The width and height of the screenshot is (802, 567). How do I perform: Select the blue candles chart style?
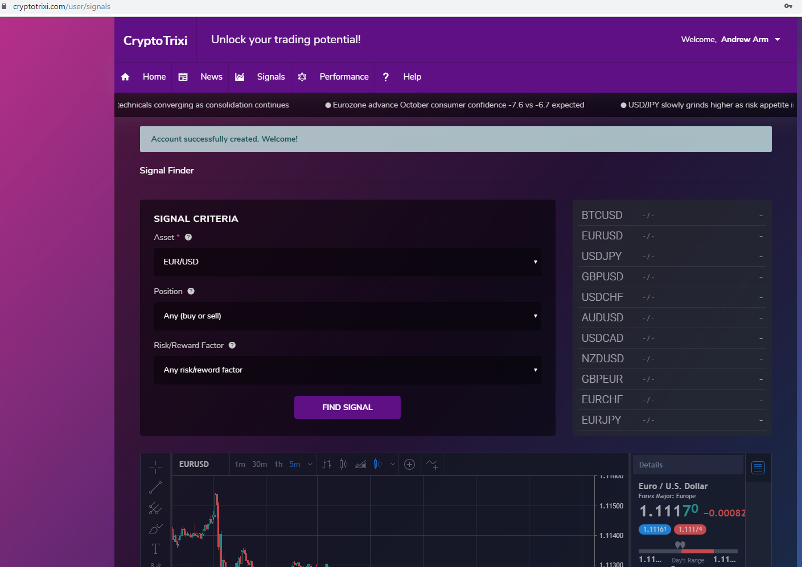[x=377, y=464]
